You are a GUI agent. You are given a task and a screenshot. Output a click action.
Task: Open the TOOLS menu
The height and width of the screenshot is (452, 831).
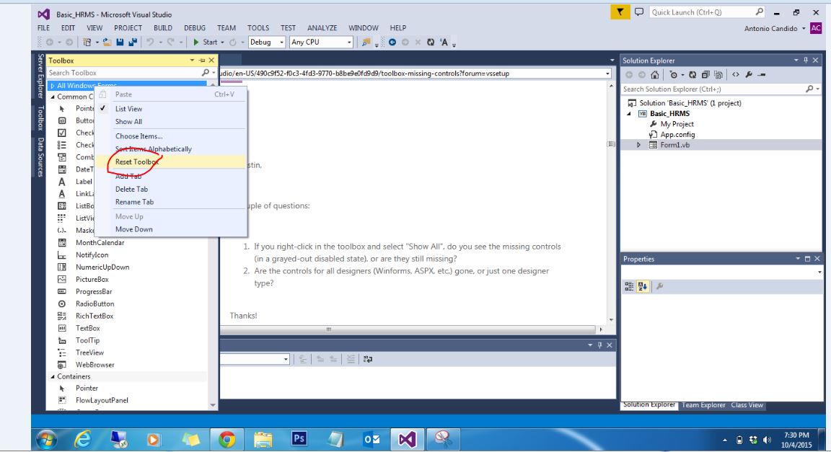point(258,28)
